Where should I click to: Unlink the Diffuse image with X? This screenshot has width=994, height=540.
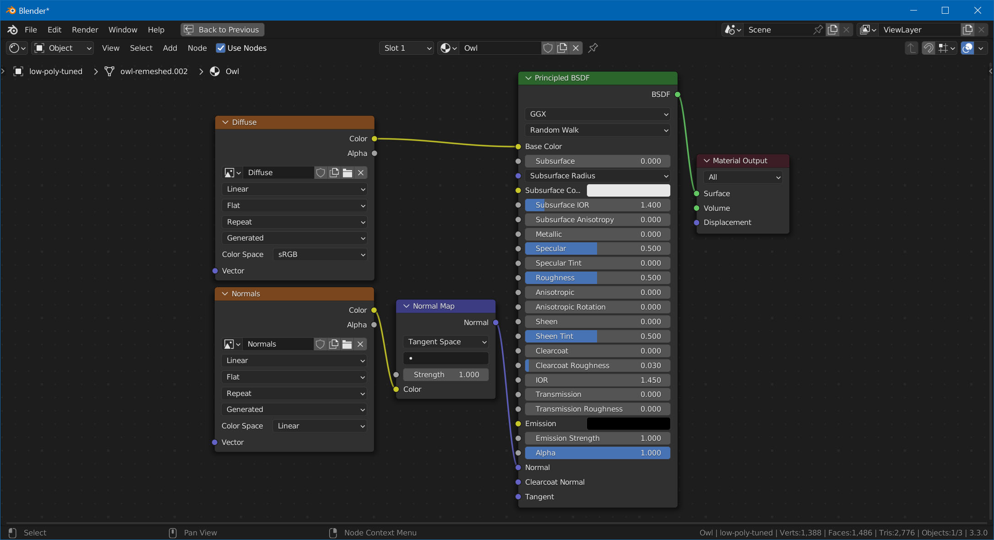tap(361, 172)
